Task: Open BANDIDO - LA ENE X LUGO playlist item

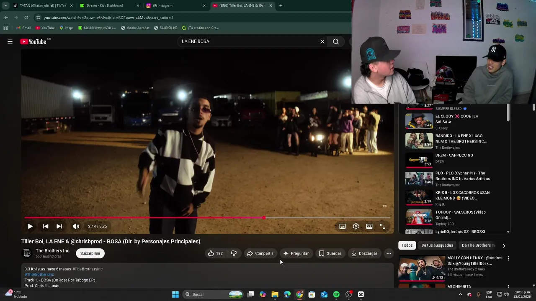Action: (x=454, y=141)
